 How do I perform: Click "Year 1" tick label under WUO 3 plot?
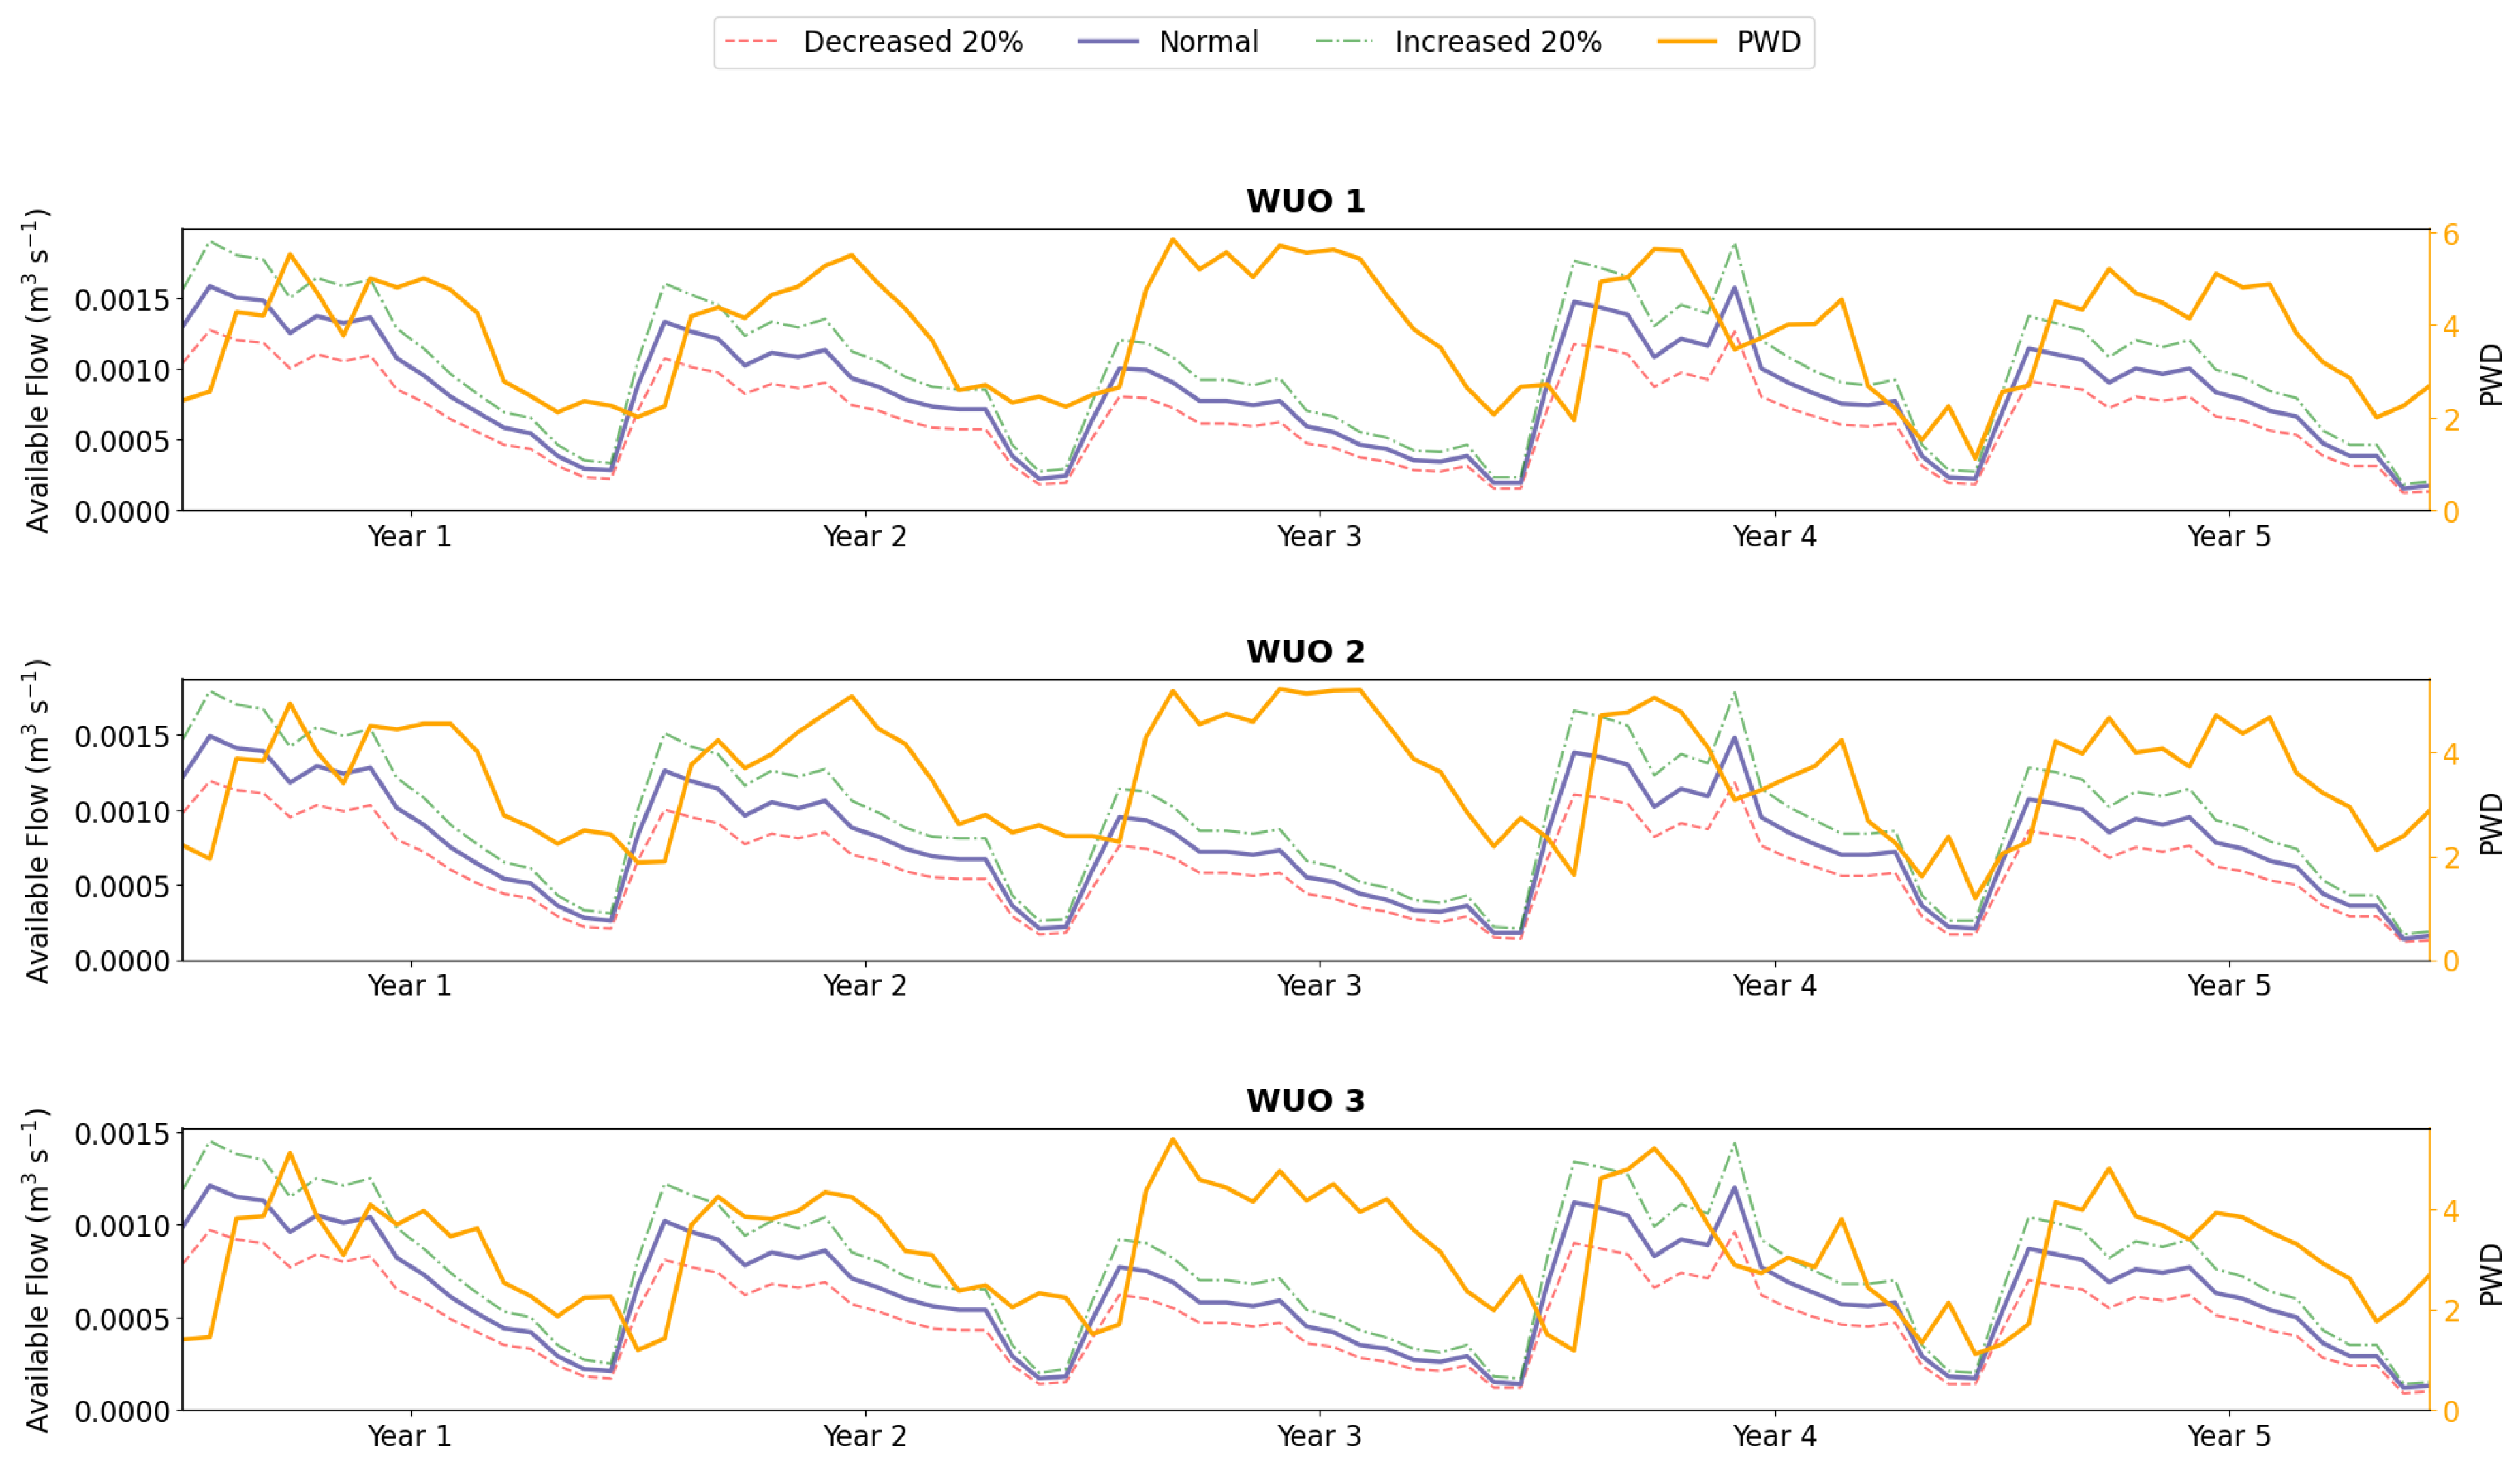pyautogui.click(x=410, y=1436)
